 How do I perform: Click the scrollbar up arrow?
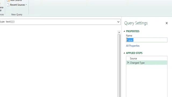(x=119, y=32)
